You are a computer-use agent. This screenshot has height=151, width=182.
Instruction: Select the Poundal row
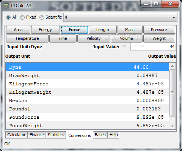point(87,109)
